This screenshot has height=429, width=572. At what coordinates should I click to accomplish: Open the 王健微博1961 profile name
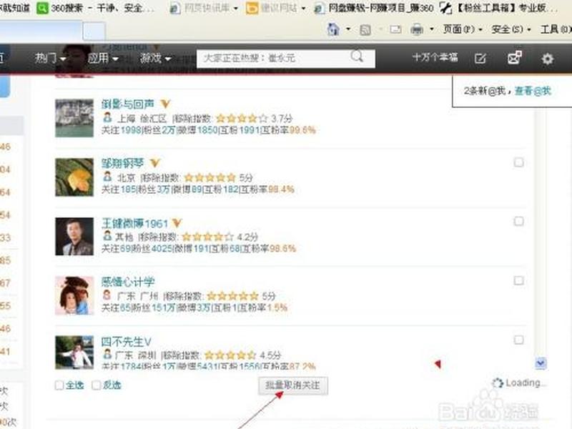click(134, 223)
